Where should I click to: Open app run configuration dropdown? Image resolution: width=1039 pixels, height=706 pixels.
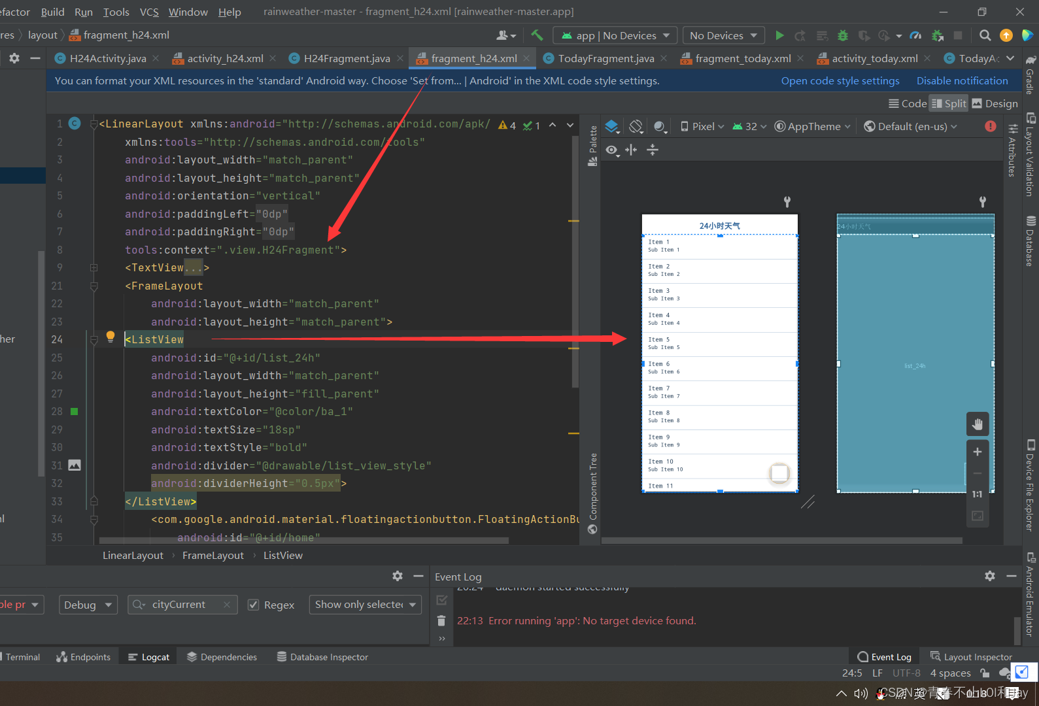[615, 35]
